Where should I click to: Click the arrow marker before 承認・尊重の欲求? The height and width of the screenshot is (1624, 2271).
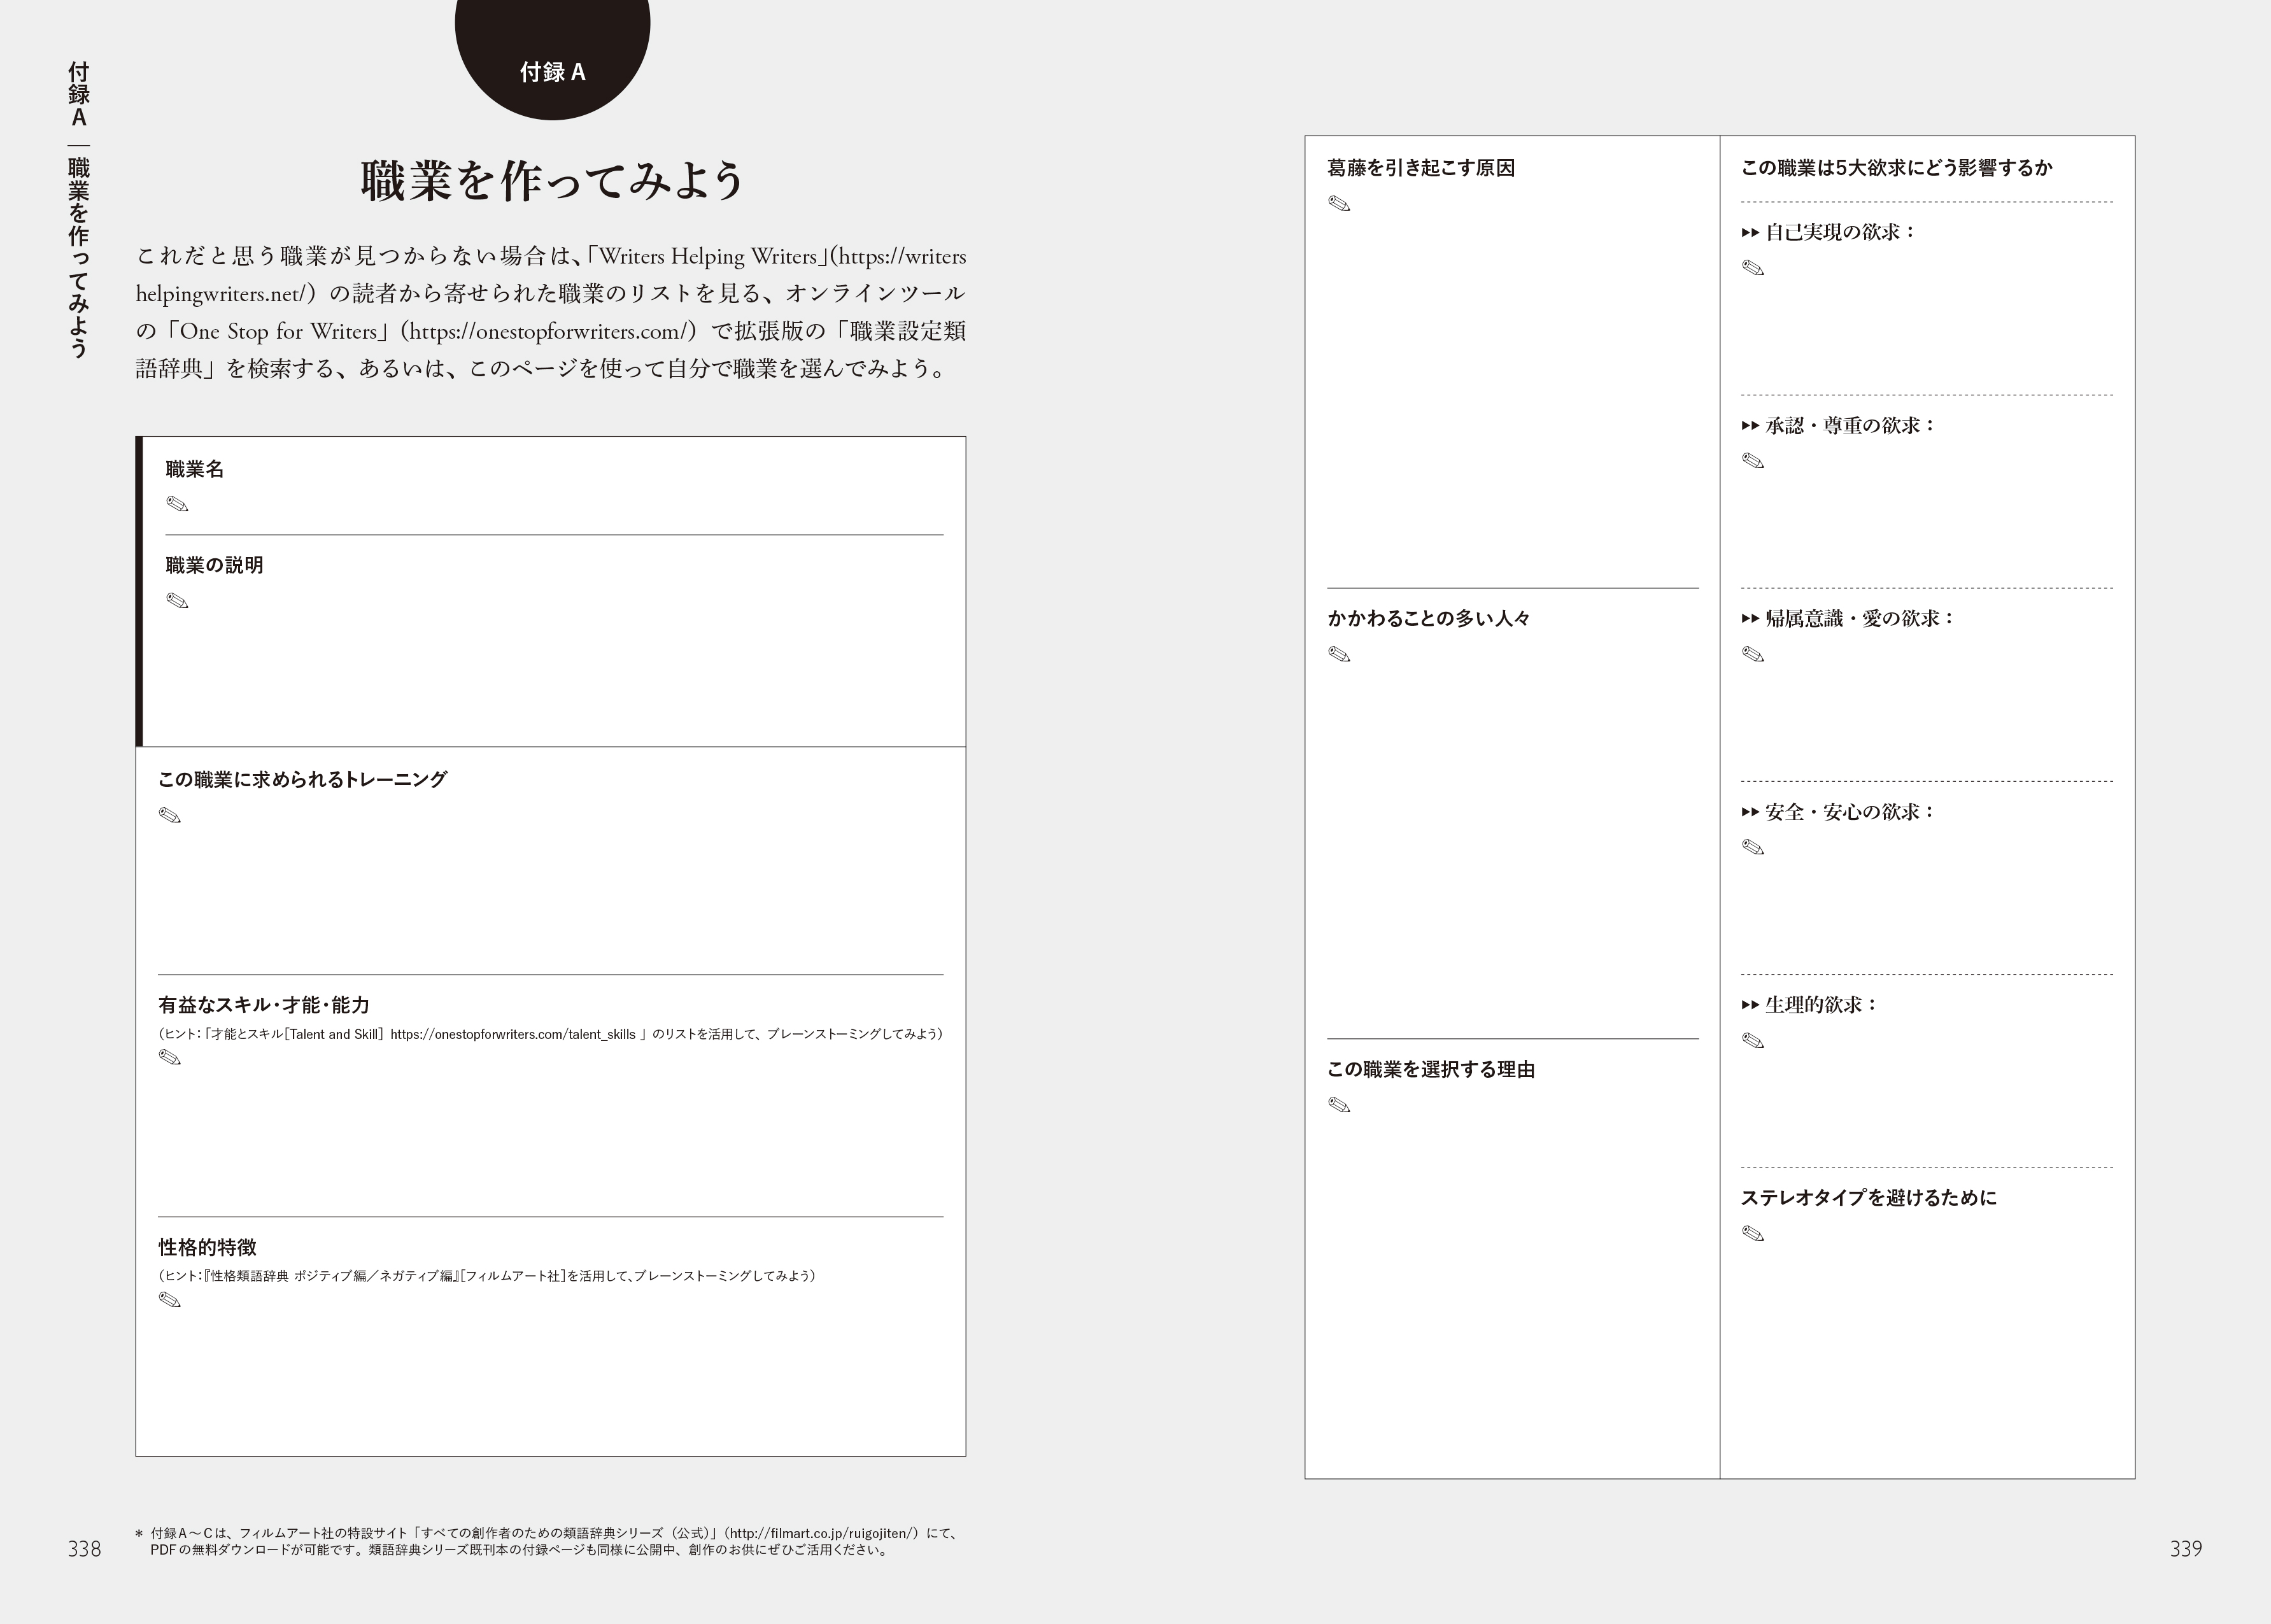(x=1750, y=426)
